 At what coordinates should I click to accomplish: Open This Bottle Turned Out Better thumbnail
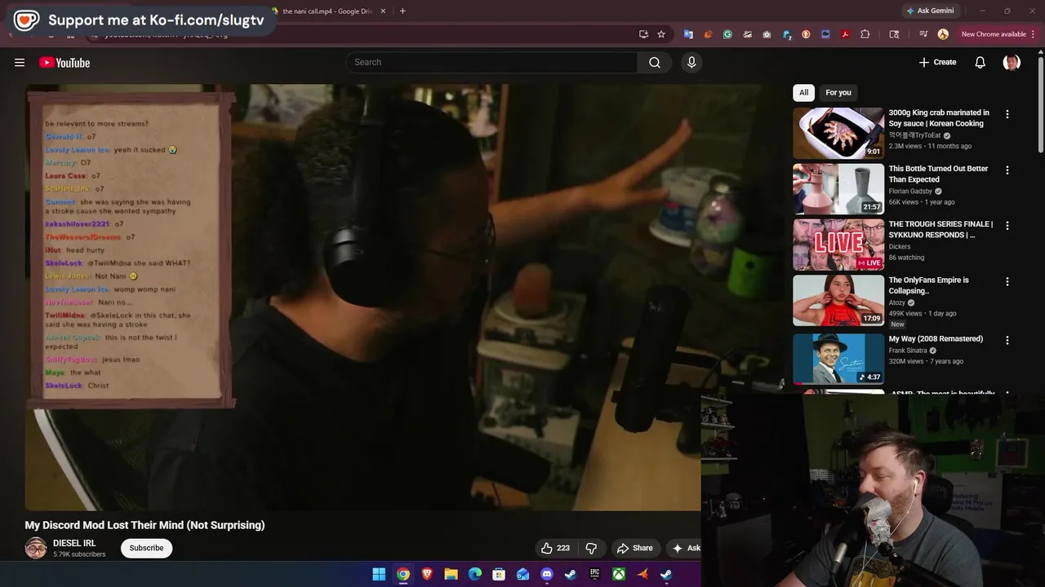pyautogui.click(x=838, y=189)
